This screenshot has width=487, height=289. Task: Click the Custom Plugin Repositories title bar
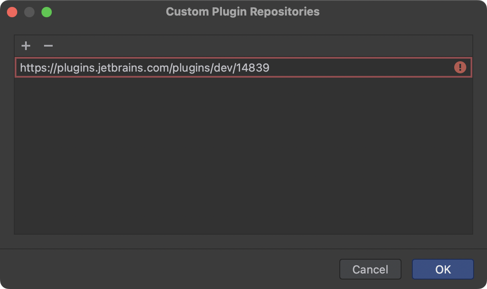(242, 12)
